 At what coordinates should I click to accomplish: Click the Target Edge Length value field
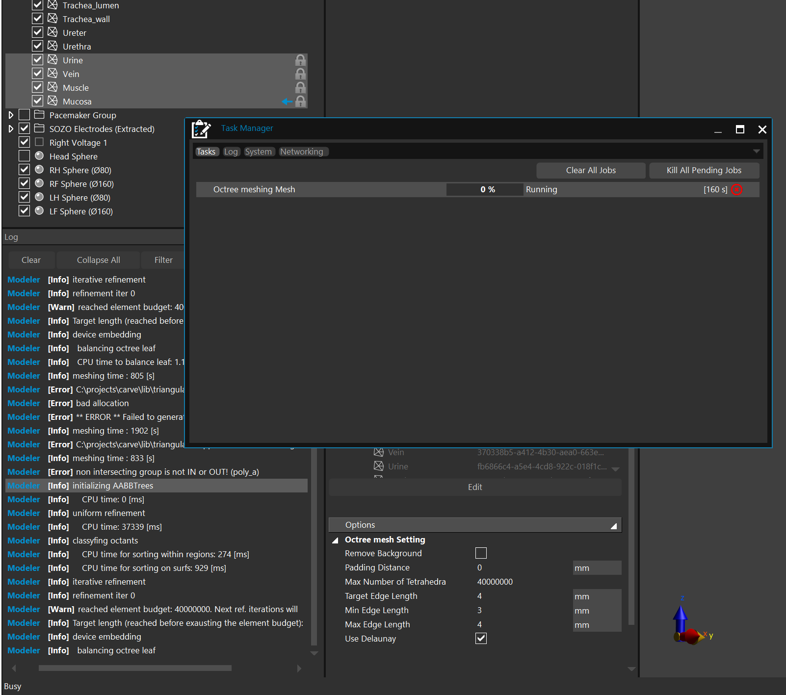(x=523, y=596)
